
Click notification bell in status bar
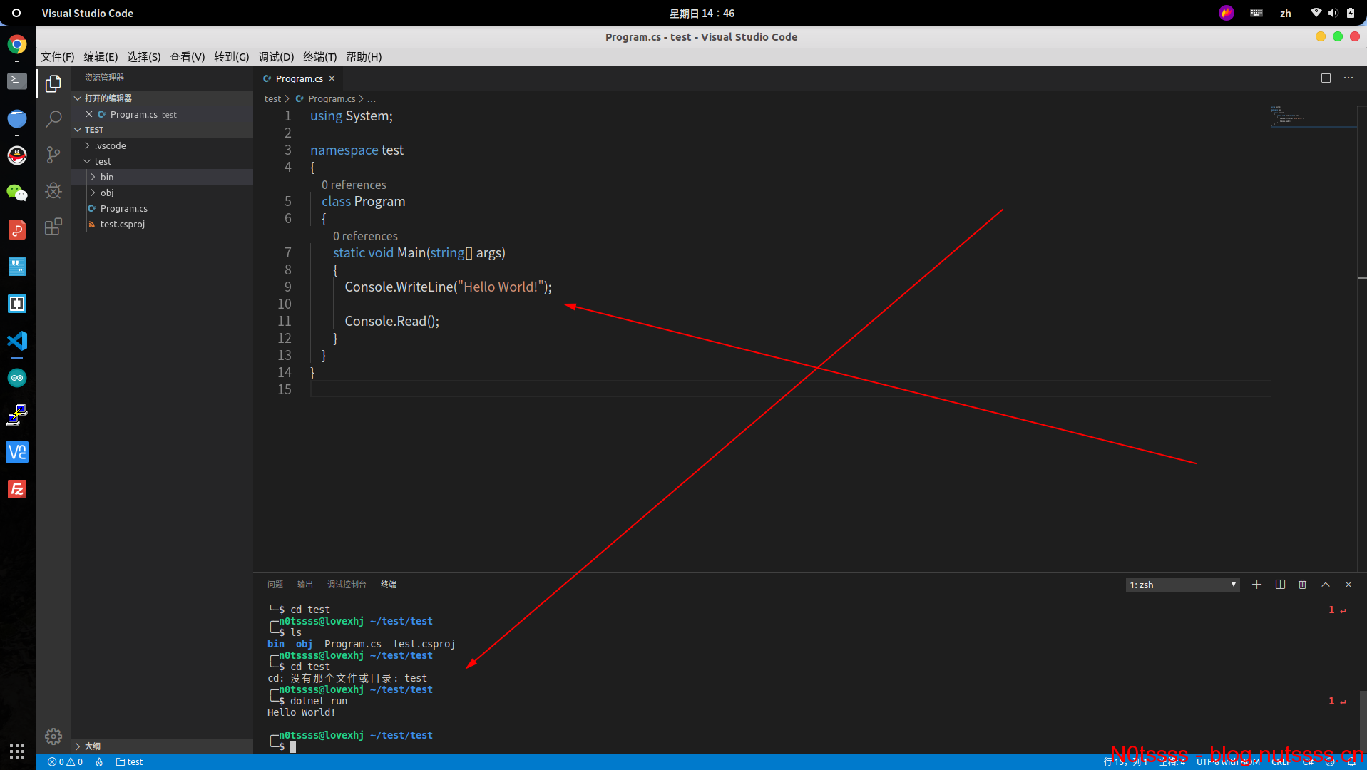1351,761
